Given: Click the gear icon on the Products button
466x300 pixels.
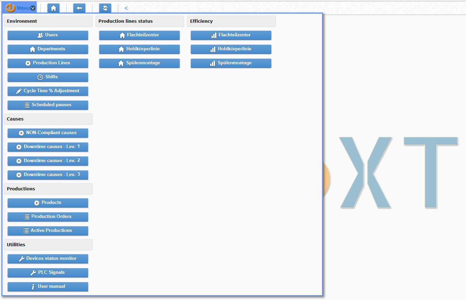Looking at the screenshot, I should [36, 203].
